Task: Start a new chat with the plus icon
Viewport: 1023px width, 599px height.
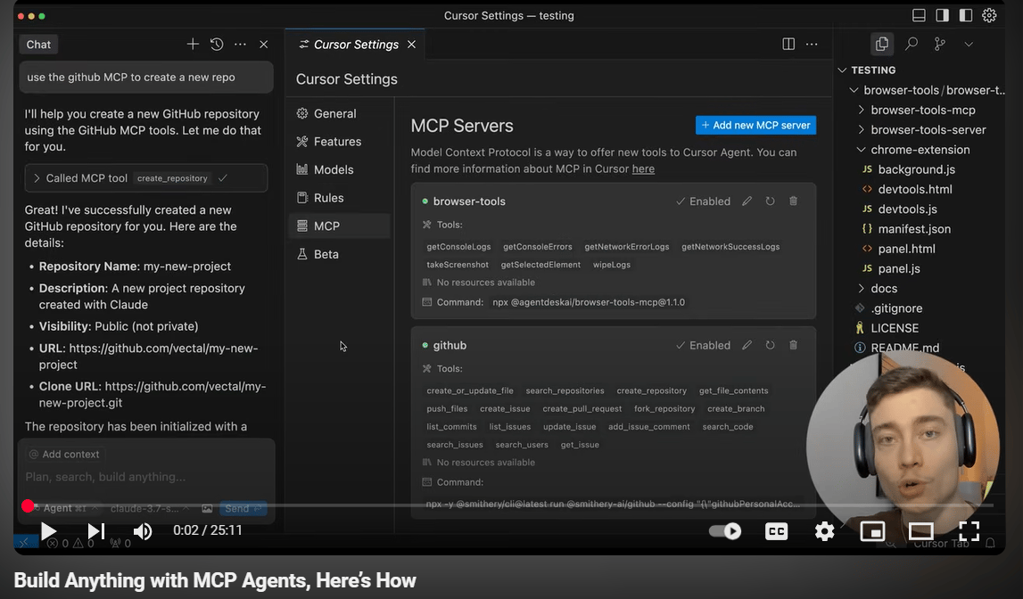Action: pyautogui.click(x=193, y=45)
